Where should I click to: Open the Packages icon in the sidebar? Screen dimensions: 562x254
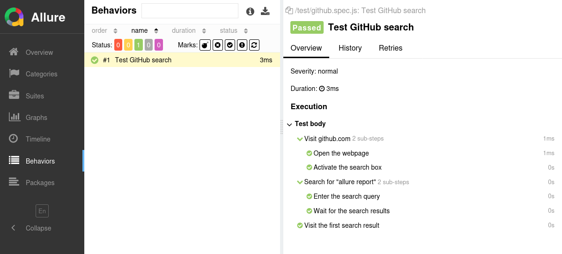tap(14, 182)
